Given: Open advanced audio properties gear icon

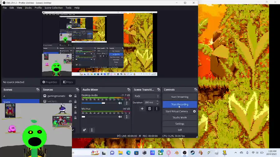Looking at the screenshot, I should pyautogui.click(x=84, y=130).
